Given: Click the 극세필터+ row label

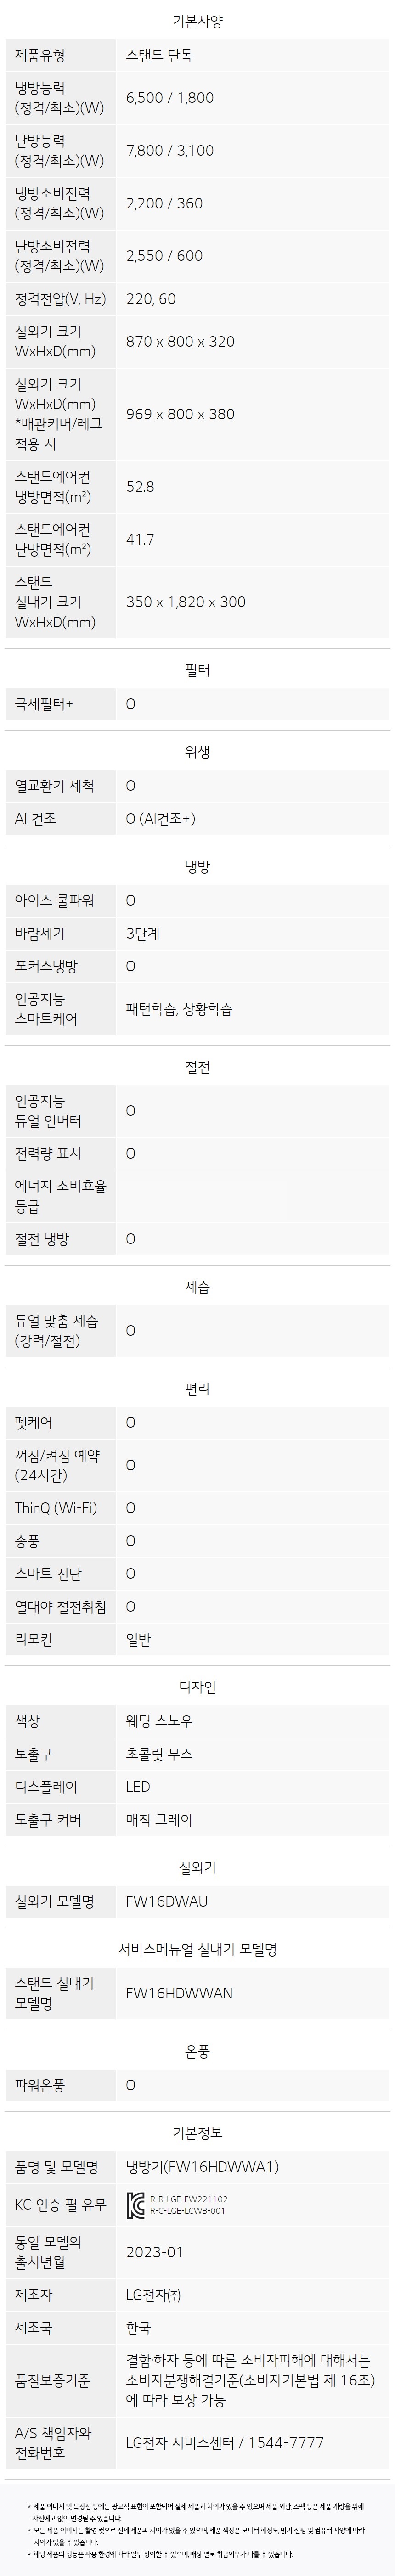Looking at the screenshot, I should (x=44, y=704).
